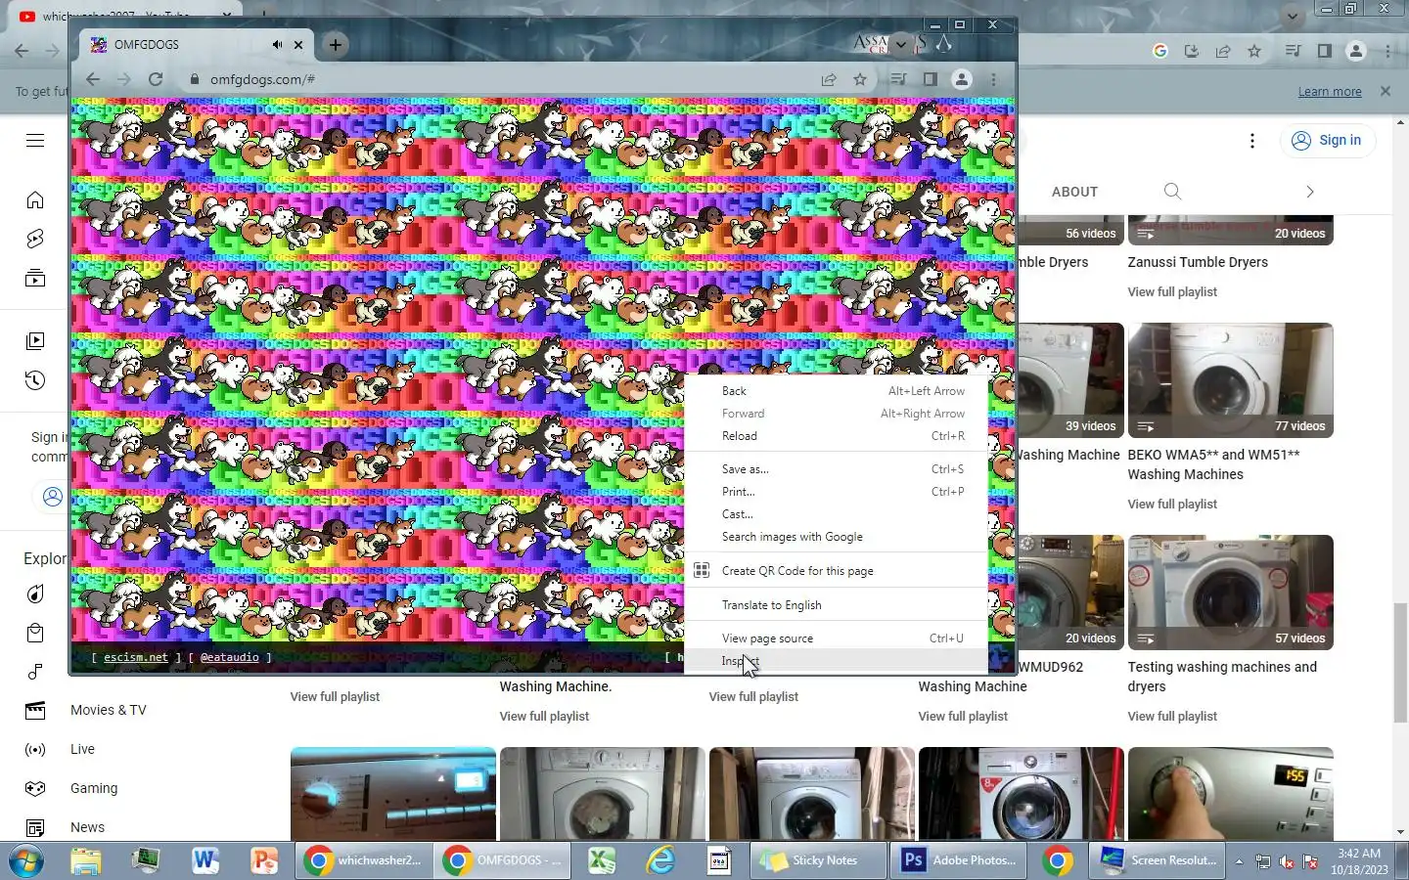This screenshot has width=1409, height=880.
Task: Choose Back from the context menu
Action: coord(836,391)
